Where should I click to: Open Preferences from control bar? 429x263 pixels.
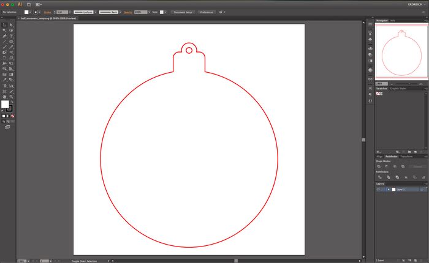pos(207,12)
